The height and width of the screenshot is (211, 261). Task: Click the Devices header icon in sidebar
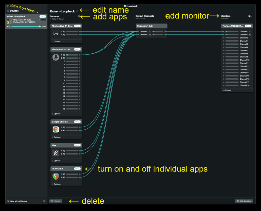coord(8,11)
